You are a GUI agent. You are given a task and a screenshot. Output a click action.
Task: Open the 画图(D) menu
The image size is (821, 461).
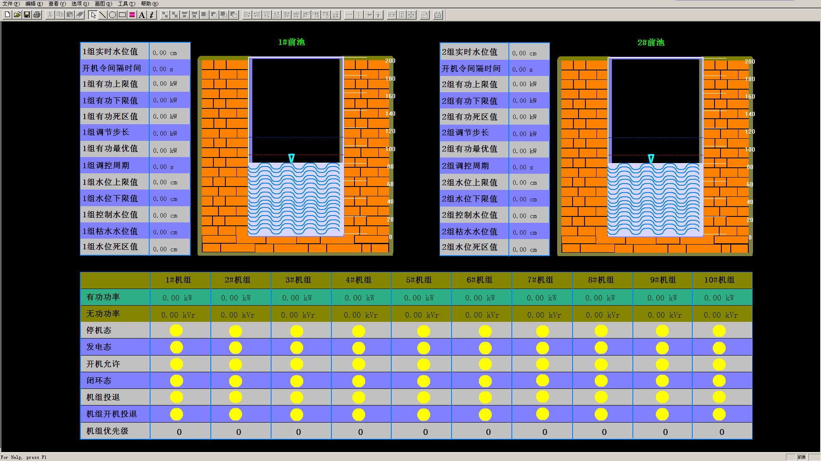click(103, 3)
